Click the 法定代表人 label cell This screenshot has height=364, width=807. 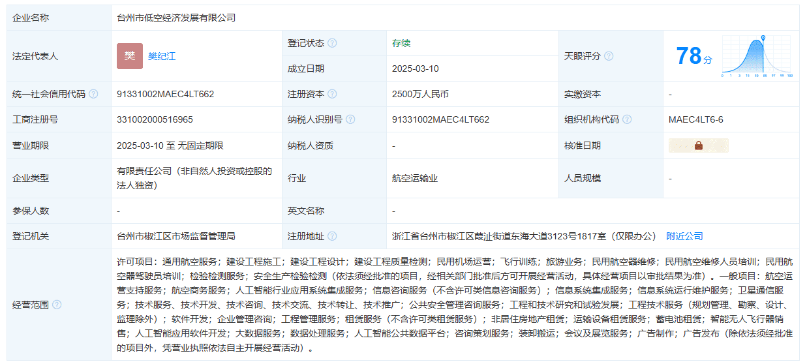pyautogui.click(x=59, y=56)
